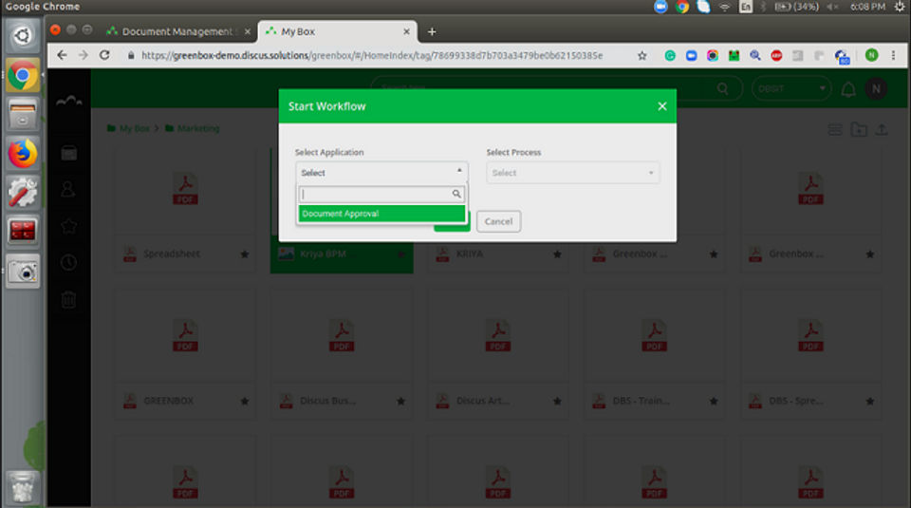The width and height of the screenshot is (911, 508).
Task: Click the DBS - Train... file name
Action: [x=641, y=401]
